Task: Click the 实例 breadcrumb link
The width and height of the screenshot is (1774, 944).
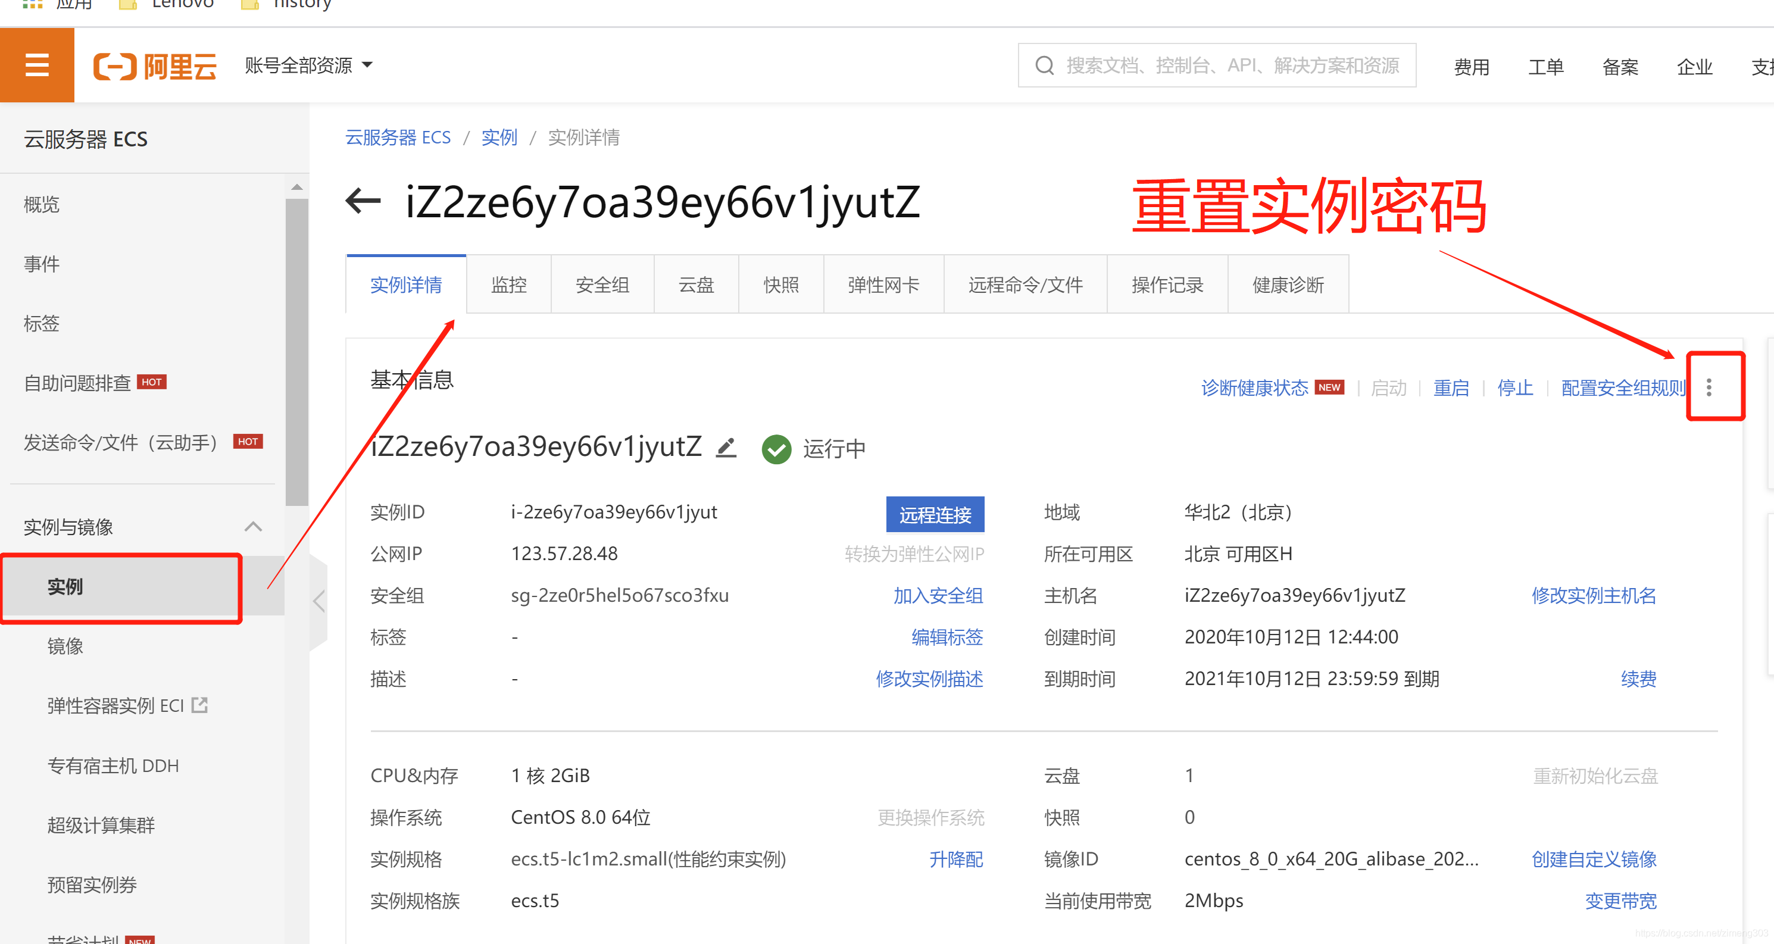Action: (499, 137)
